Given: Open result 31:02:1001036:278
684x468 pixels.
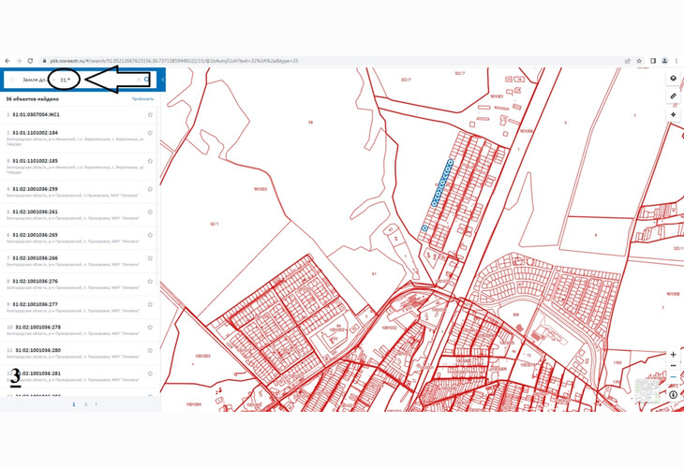Looking at the screenshot, I should pos(38,328).
